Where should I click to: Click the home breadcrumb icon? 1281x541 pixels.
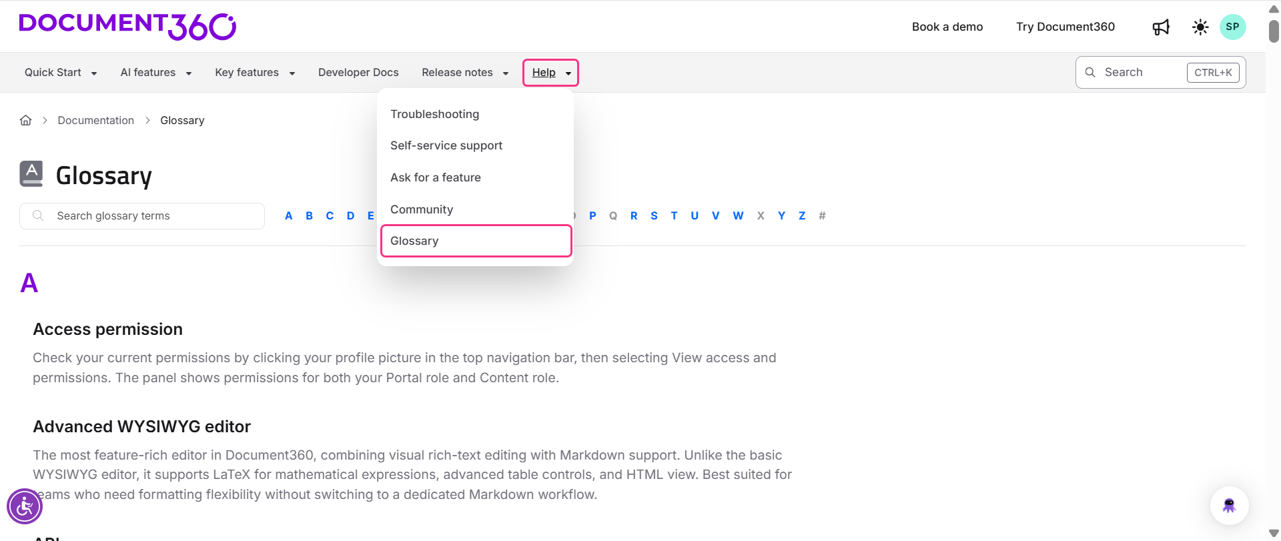point(26,120)
